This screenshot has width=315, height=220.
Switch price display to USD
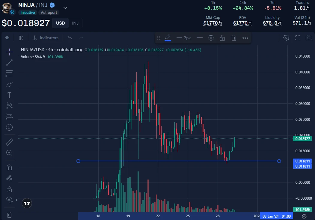61,23
